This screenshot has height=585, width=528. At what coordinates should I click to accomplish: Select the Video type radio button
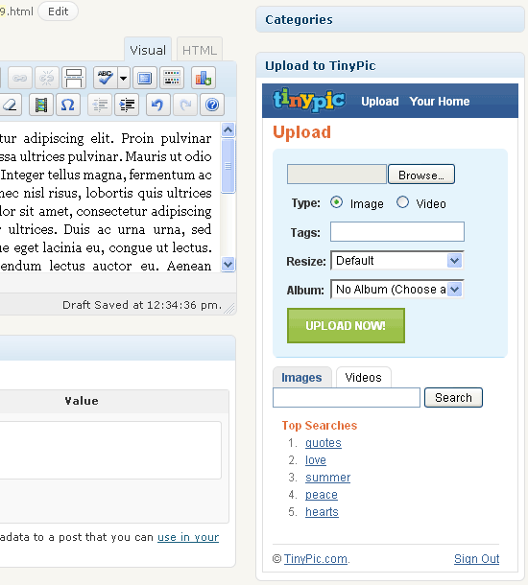(402, 202)
